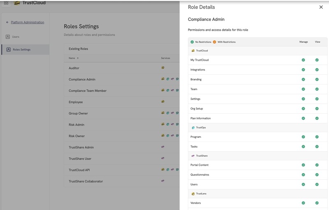
Task: Click the Roles Settings sidebar icon
Action: coord(9,50)
